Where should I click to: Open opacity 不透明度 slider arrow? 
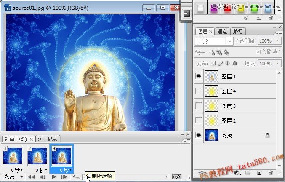click(x=278, y=41)
